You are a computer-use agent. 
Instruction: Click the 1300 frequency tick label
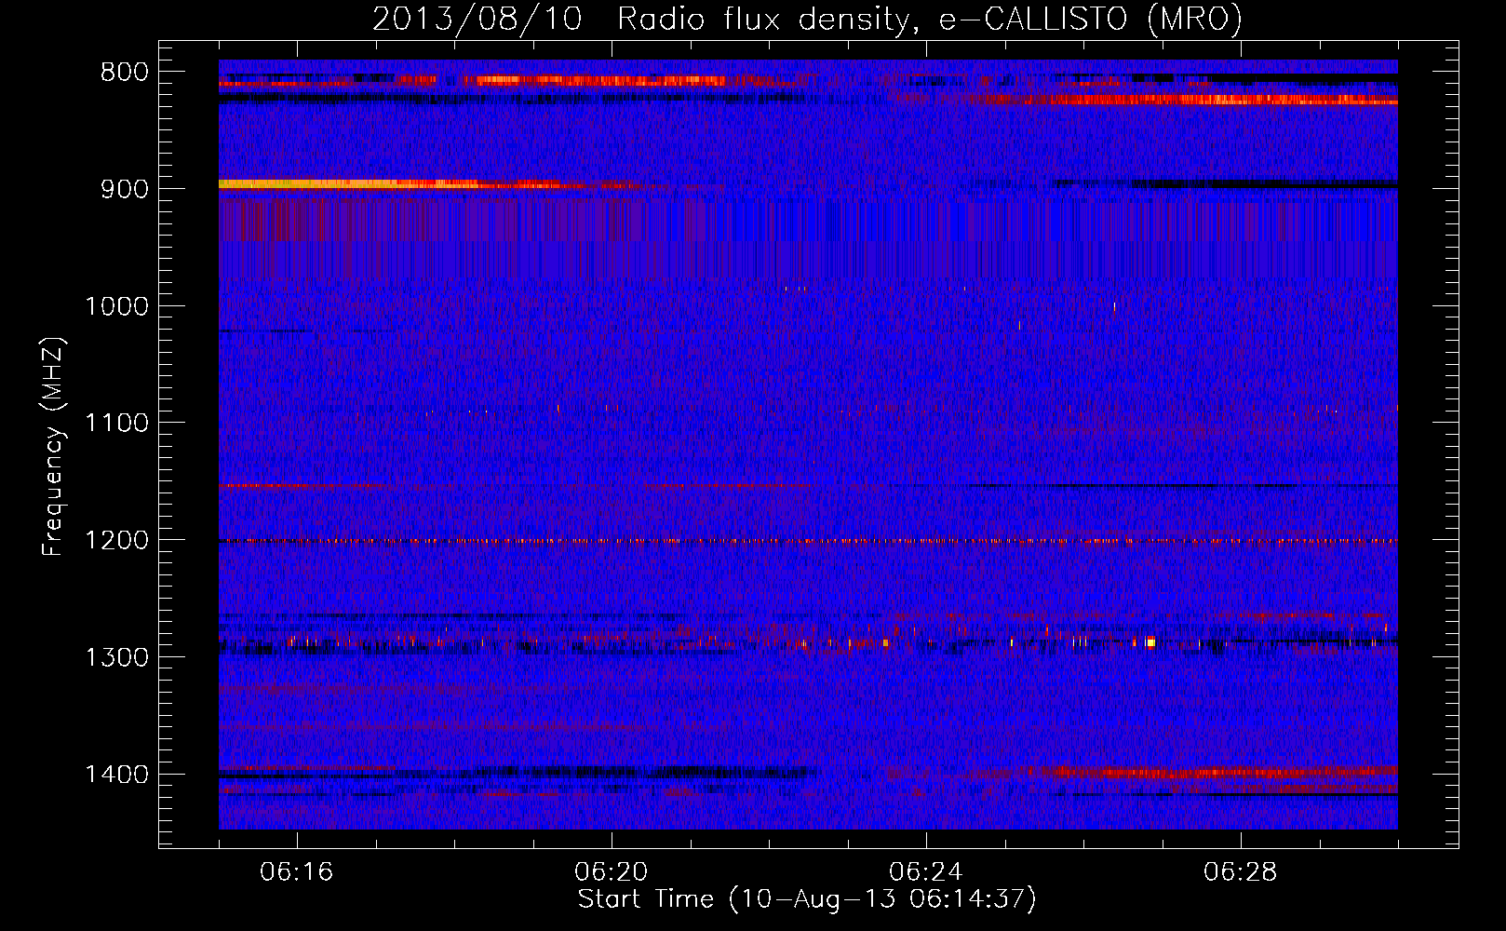point(116,657)
